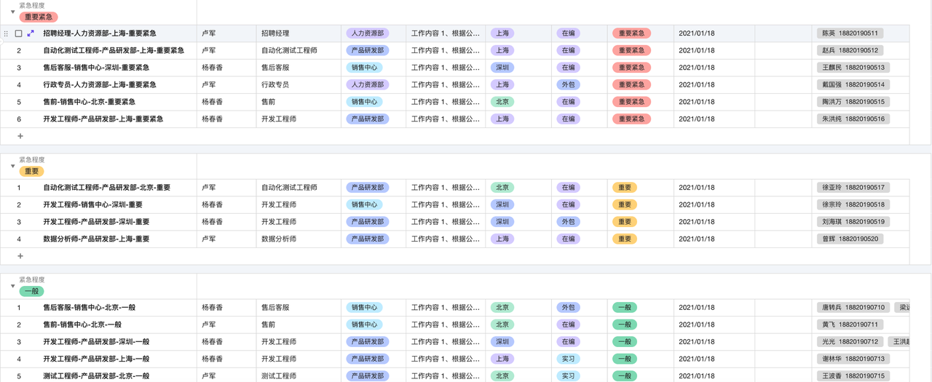932x382 pixels.
Task: Click the 外包 tag in 行政专员 row
Action: coord(568,84)
